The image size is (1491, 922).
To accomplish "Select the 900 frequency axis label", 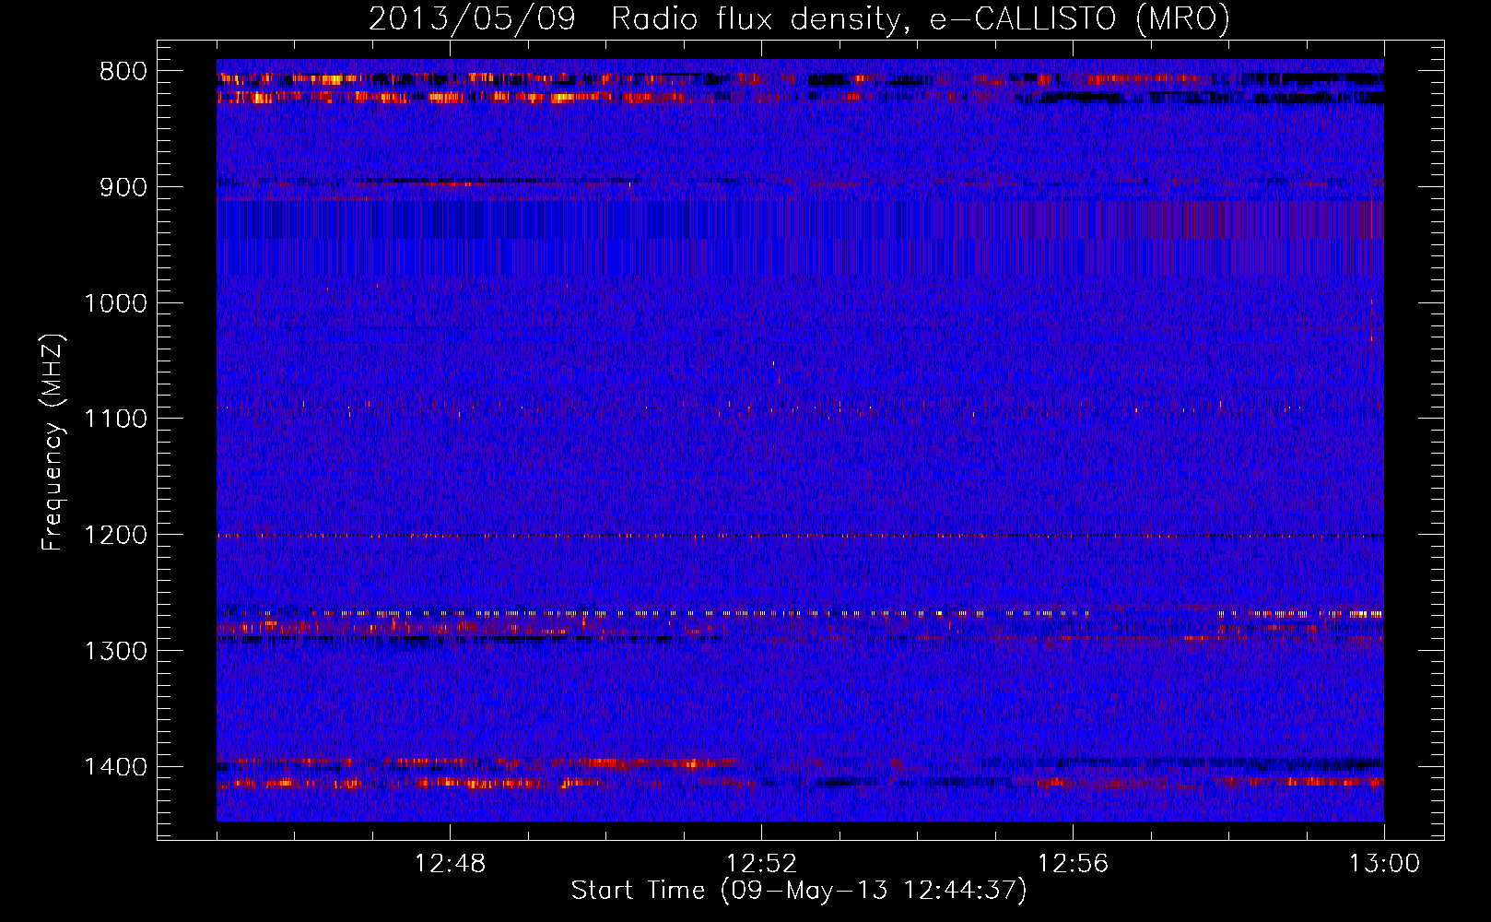I will pyautogui.click(x=123, y=187).
